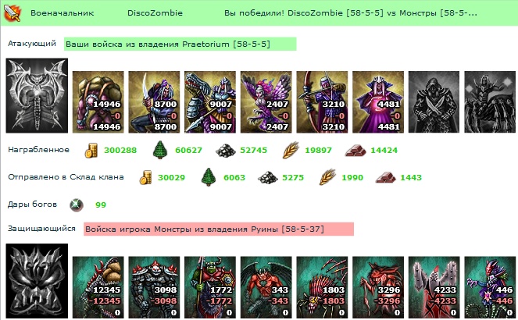Select the swordsman unit showing 8700
The image size is (518, 320).
(154, 102)
